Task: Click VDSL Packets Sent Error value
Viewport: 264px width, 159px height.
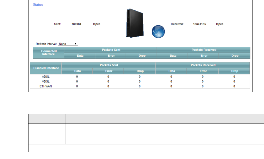Action: 108,82
